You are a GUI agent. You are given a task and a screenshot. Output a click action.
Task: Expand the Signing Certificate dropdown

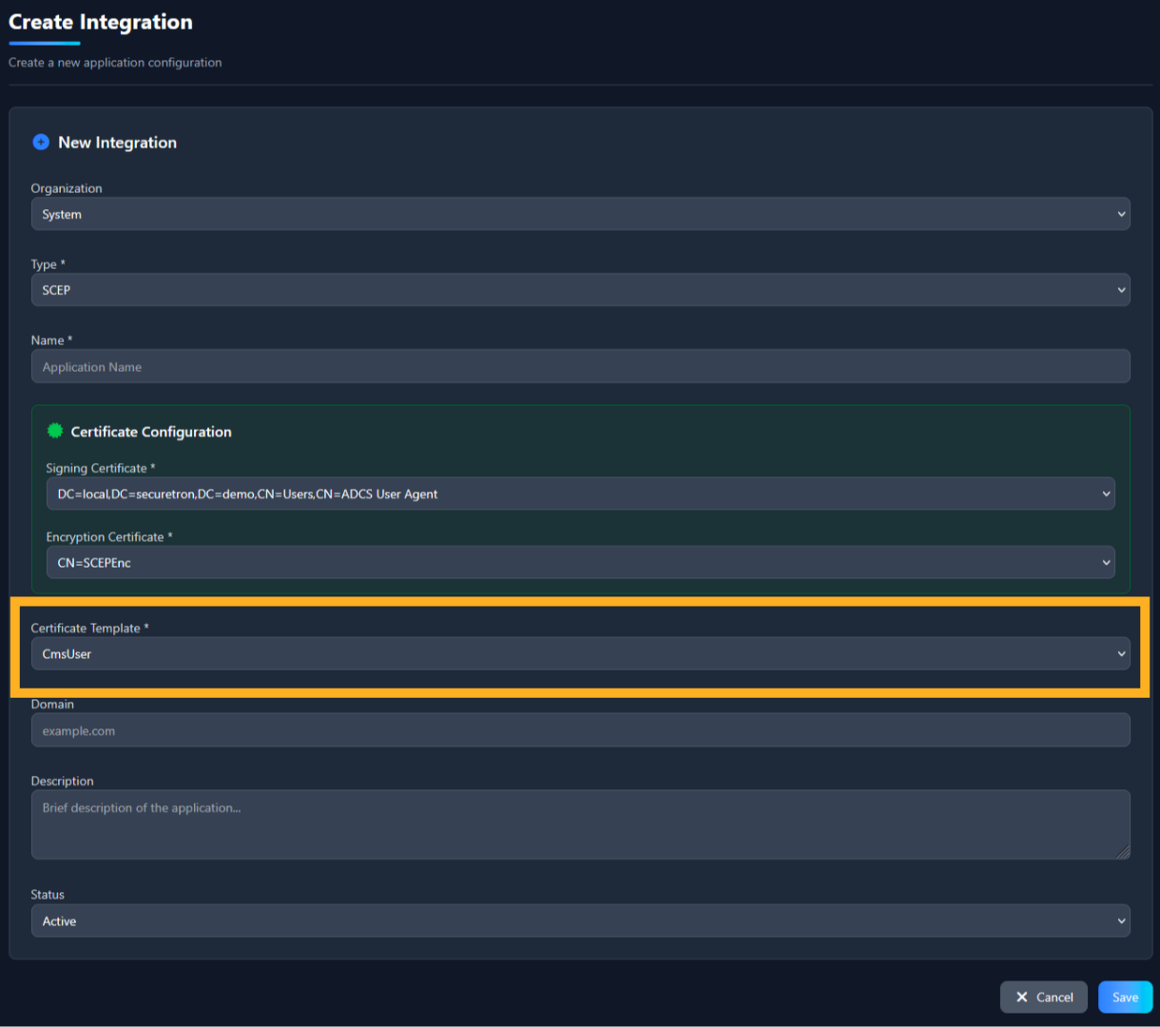[580, 494]
